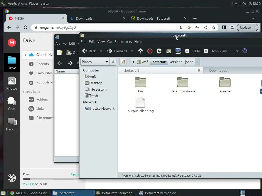Click the path bar left scroll arrow
Screen dimensions: 262x196
tap(133, 62)
